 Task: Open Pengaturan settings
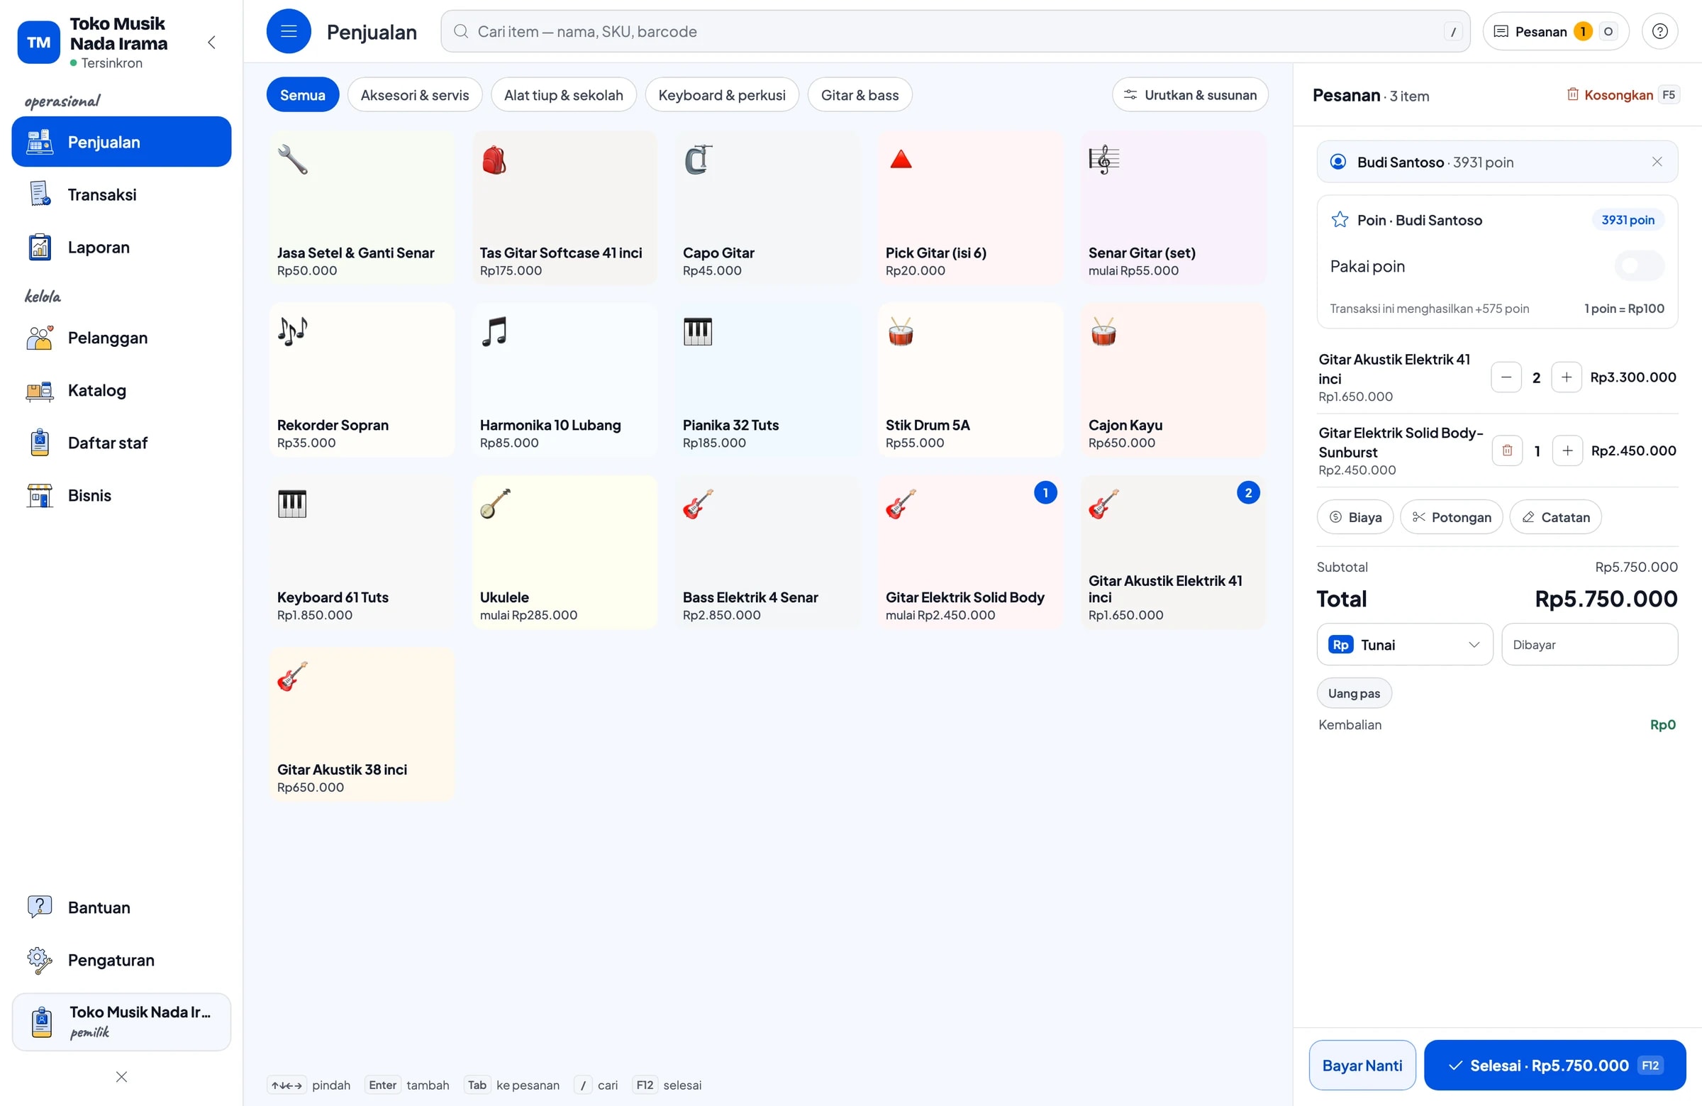point(121,960)
